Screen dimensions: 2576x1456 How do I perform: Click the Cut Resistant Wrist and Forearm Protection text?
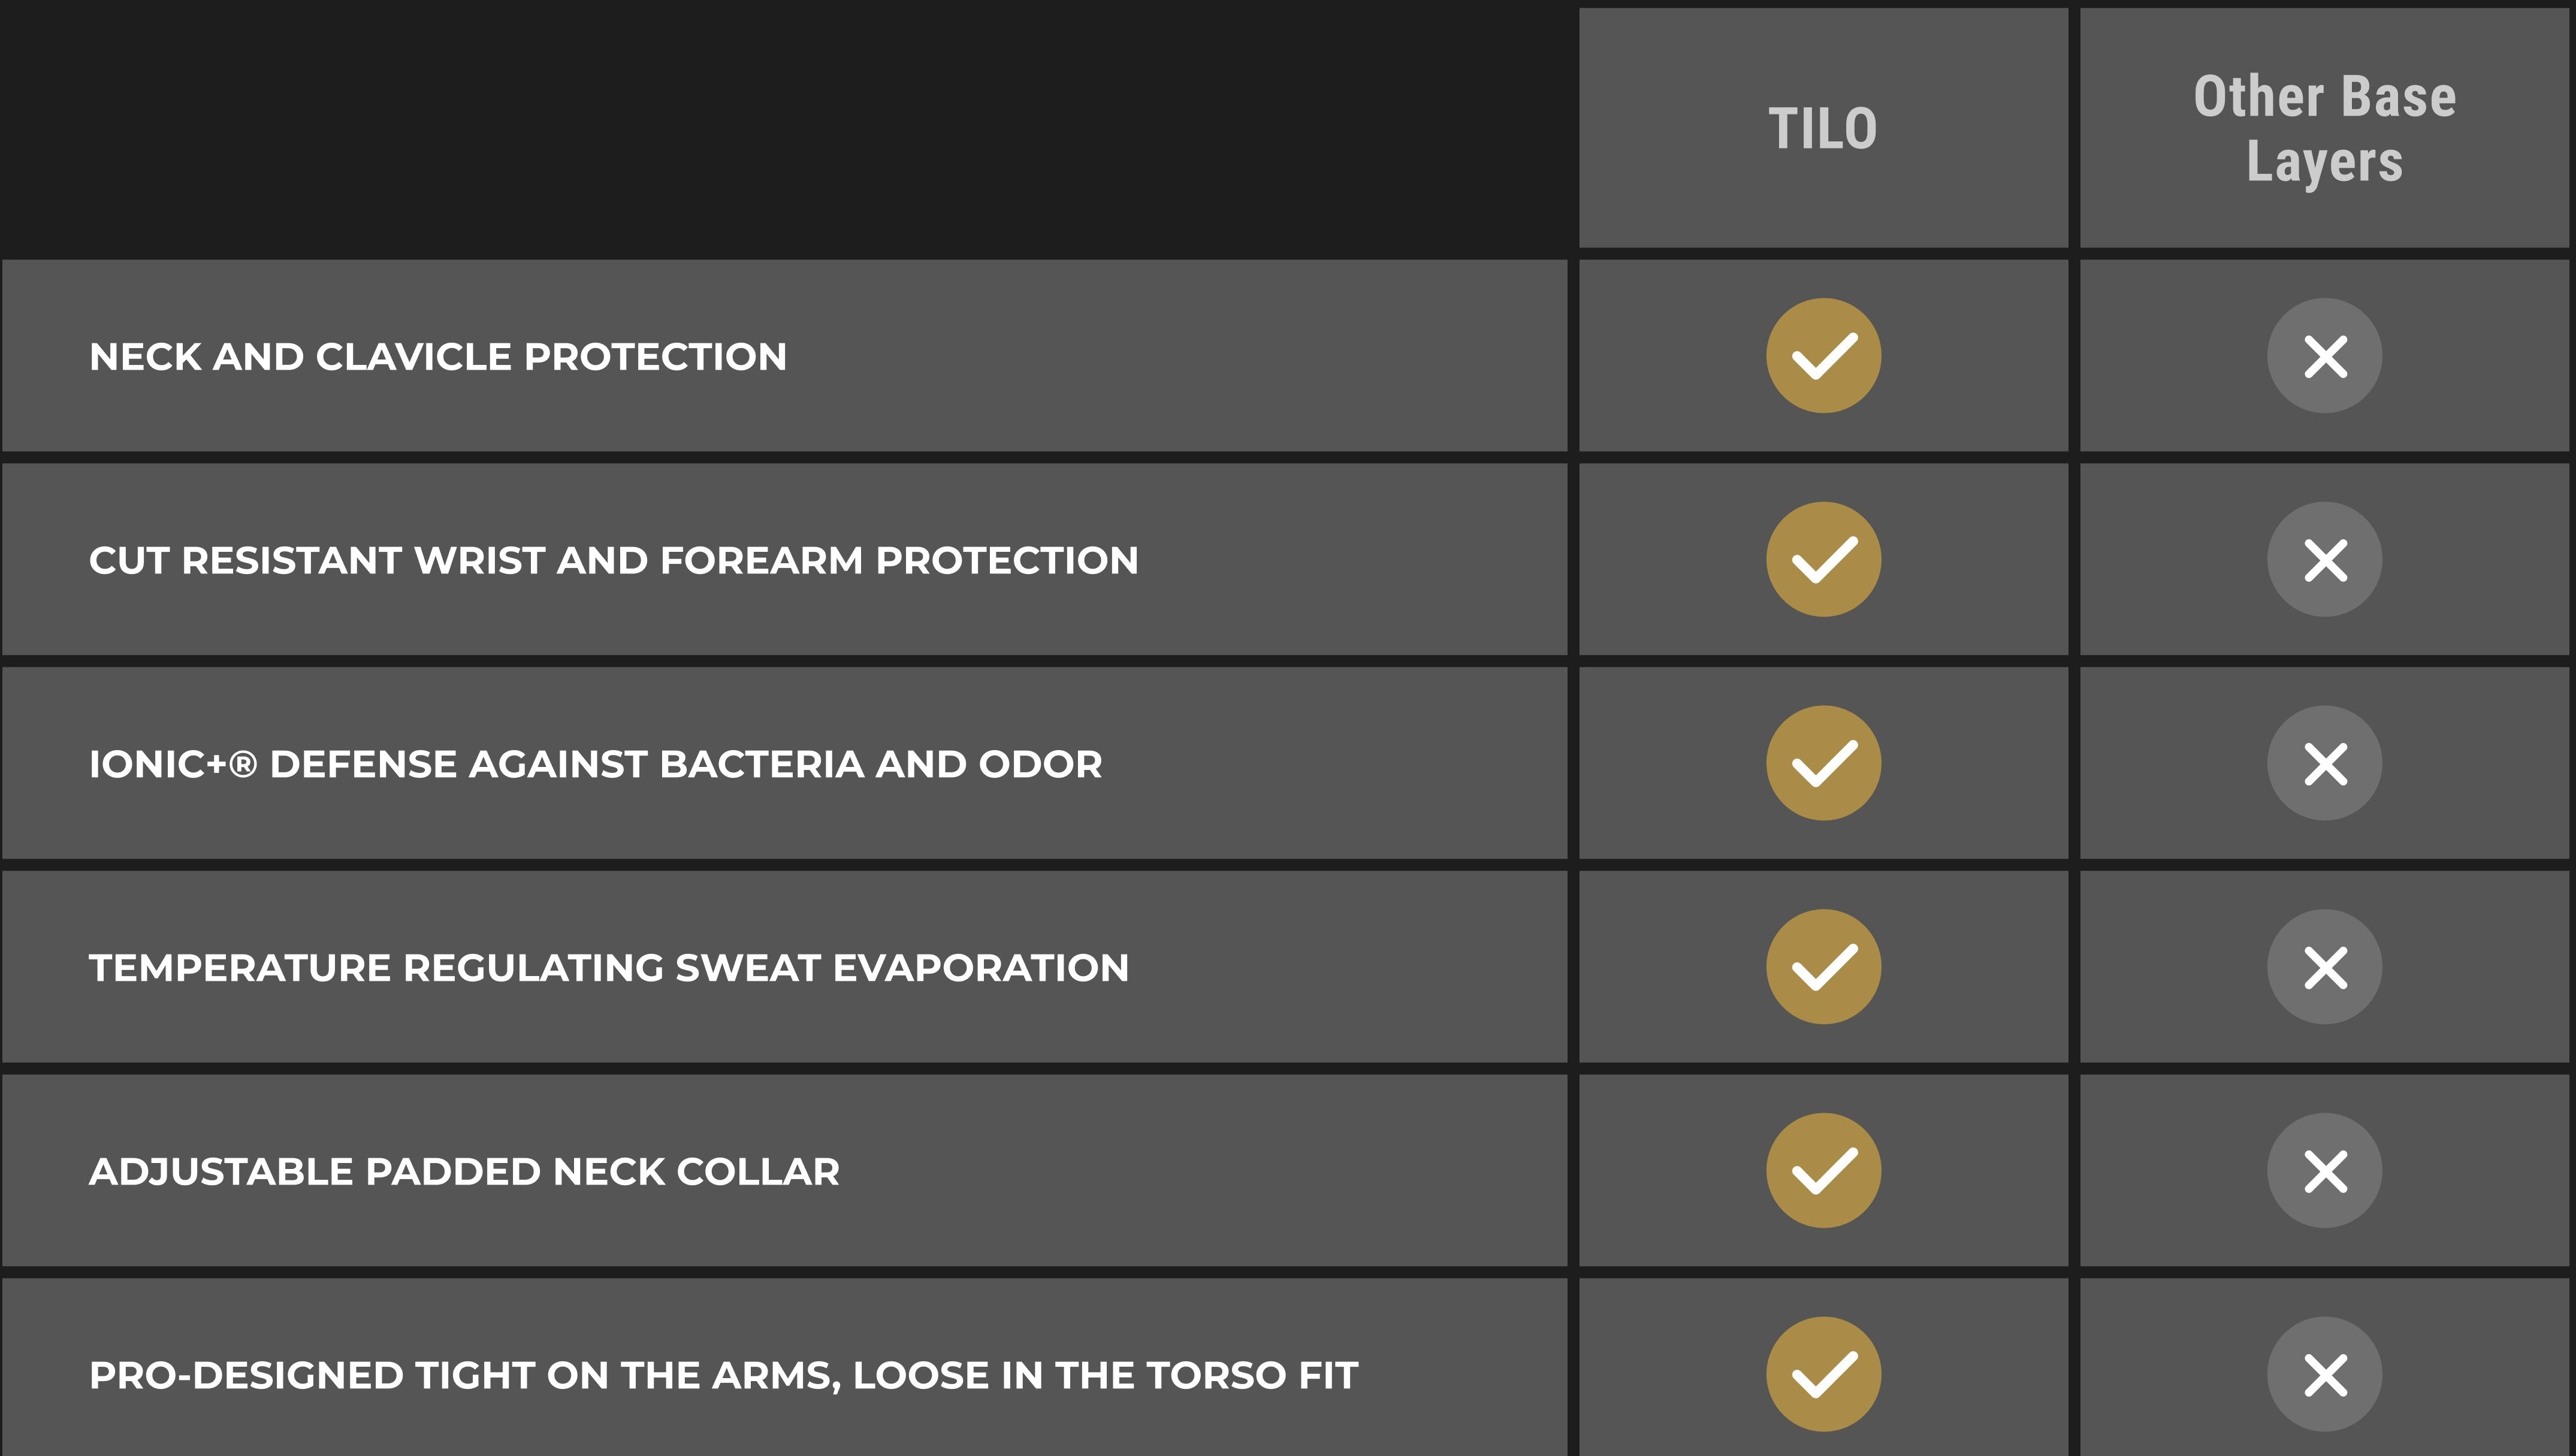[x=613, y=561]
